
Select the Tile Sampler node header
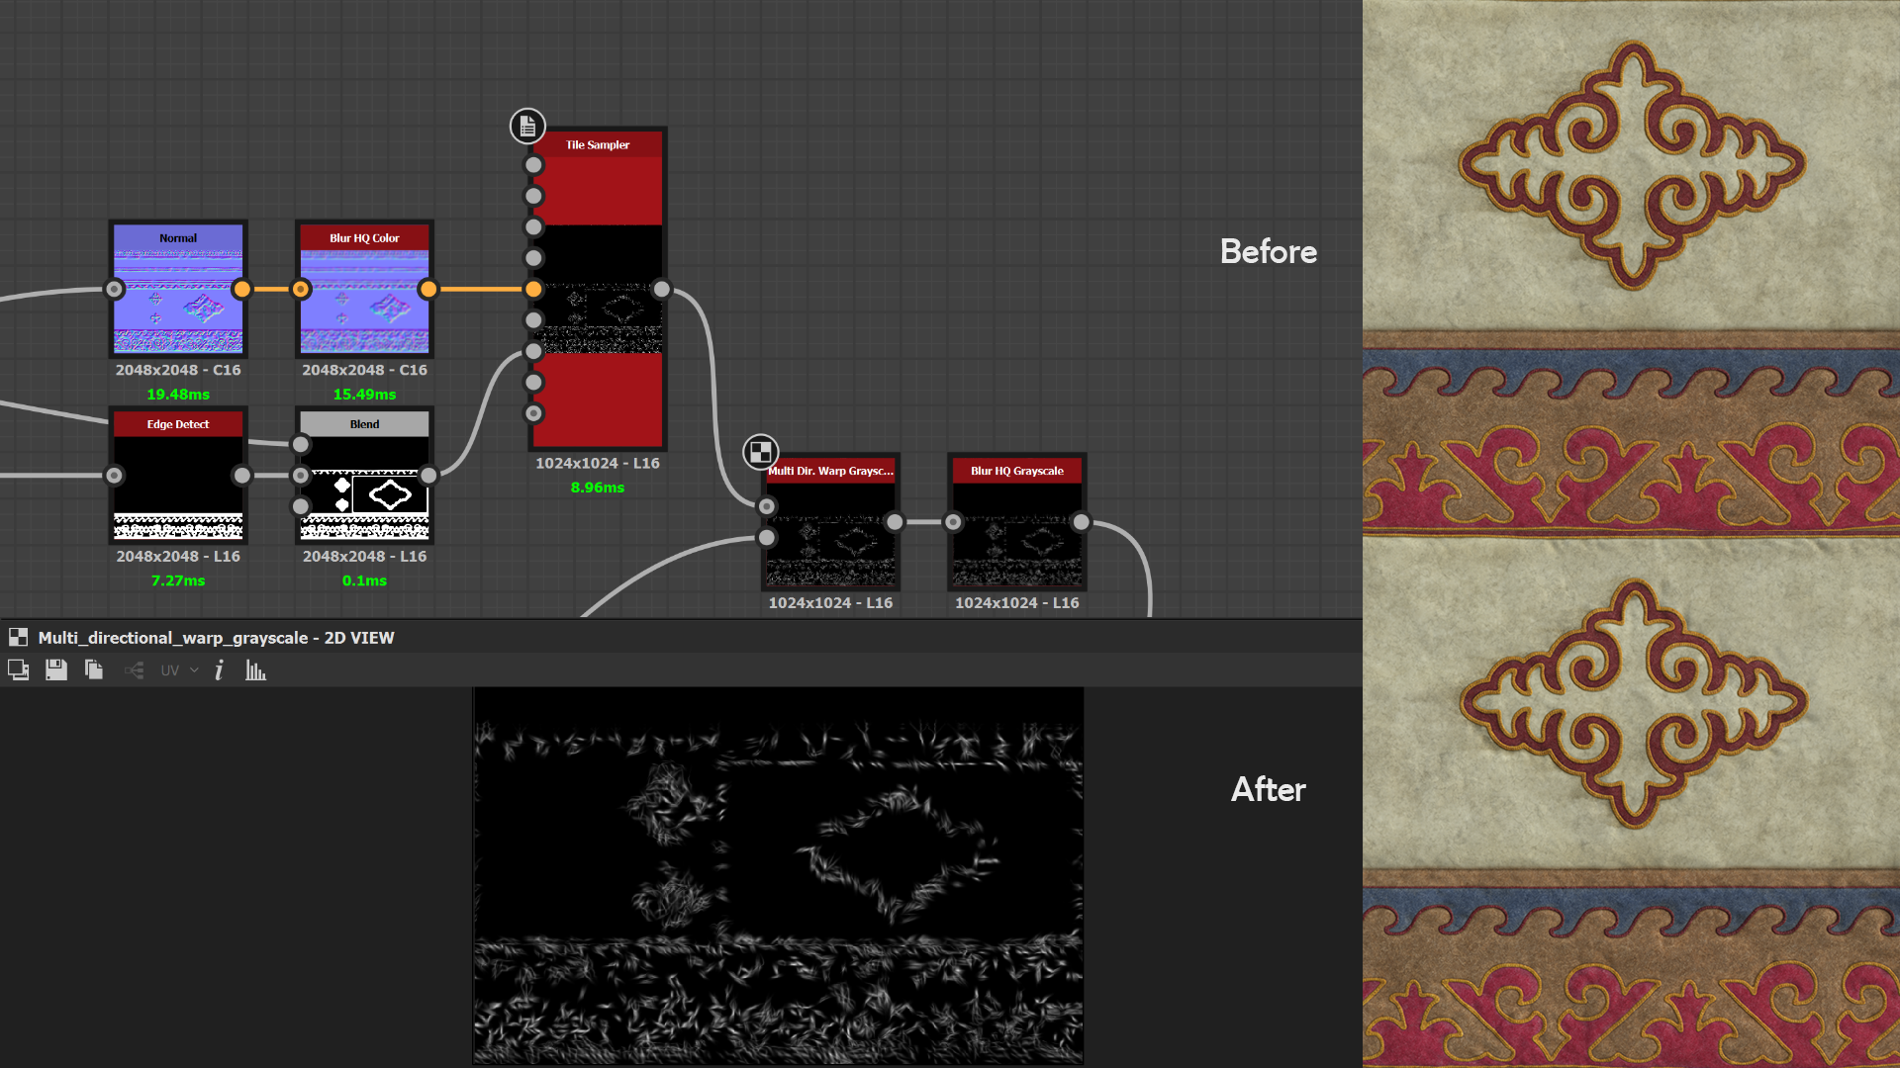tap(597, 144)
